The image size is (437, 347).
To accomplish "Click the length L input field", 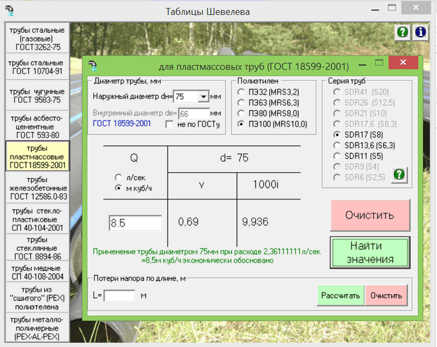I will pyautogui.click(x=120, y=296).
